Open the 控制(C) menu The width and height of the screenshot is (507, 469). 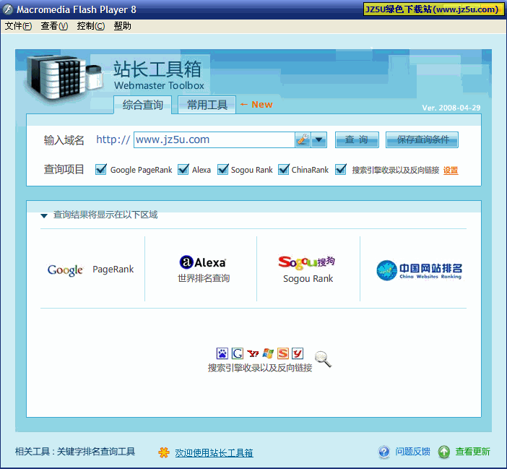(91, 26)
